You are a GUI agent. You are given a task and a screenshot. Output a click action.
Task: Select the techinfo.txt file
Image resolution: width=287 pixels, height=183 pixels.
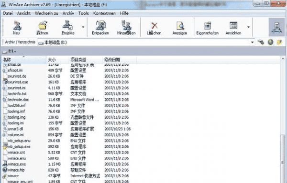pos(17,94)
